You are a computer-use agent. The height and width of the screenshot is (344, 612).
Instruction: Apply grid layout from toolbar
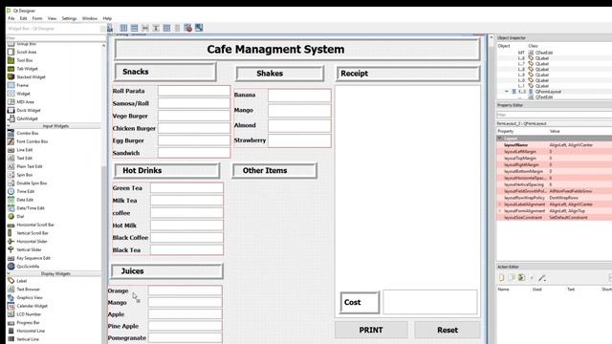[166, 28]
